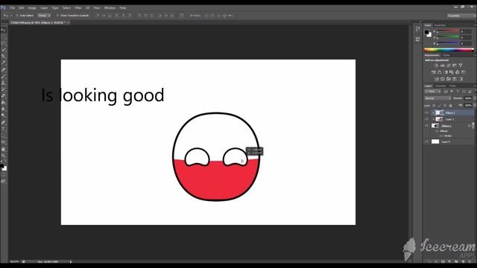Click the Layer 0 thumbnail
This screenshot has width=477, height=268.
point(435,141)
